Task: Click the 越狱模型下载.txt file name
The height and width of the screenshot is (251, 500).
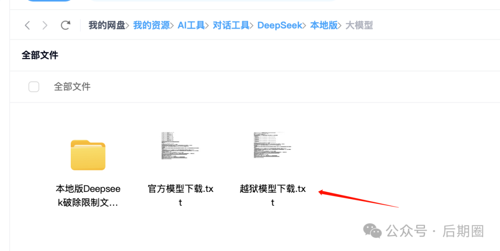Action: [273, 196]
